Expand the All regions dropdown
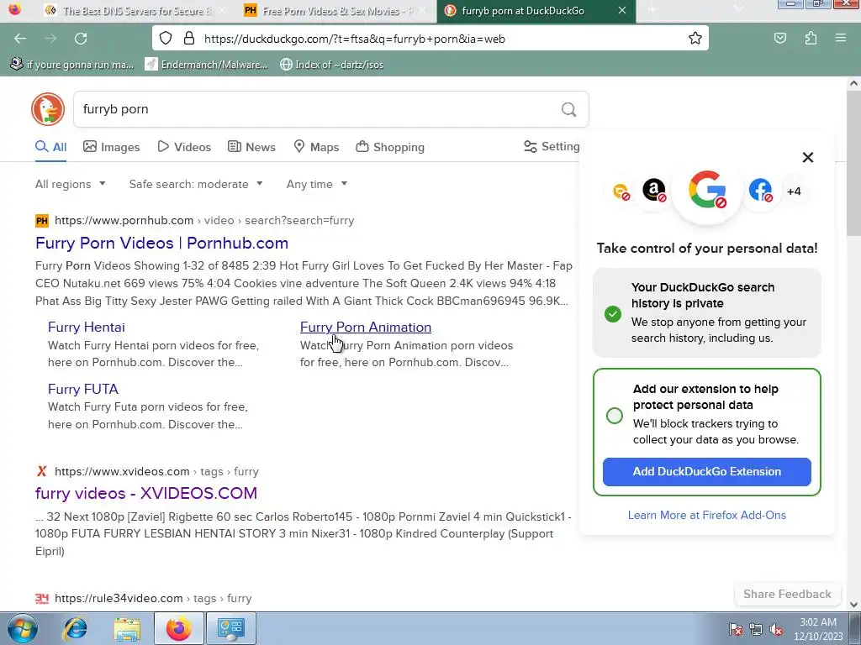This screenshot has width=861, height=645. [71, 184]
